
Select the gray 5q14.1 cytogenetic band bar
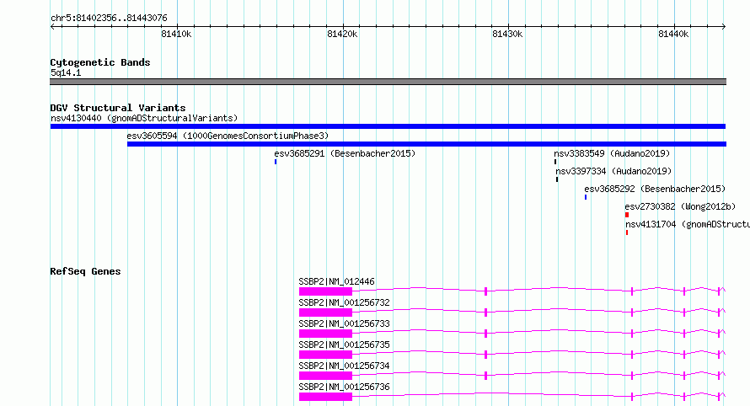click(x=388, y=82)
